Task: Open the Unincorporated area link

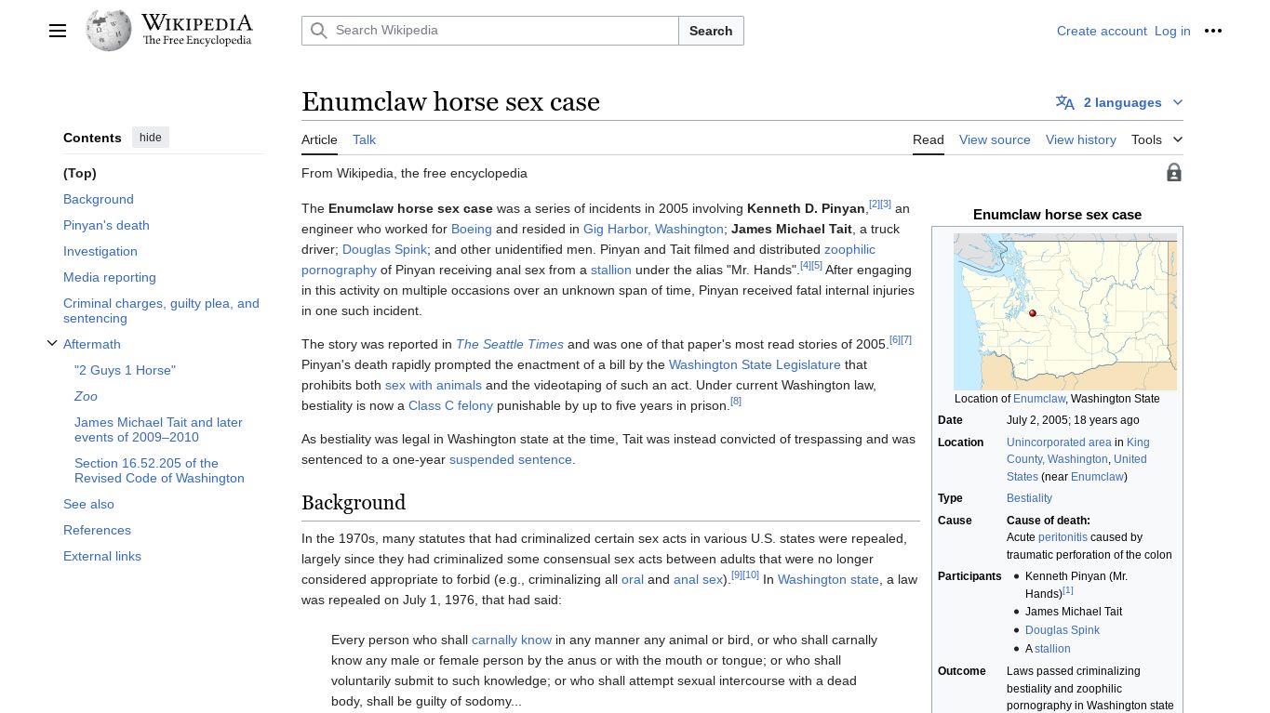Action: pos(1059,442)
